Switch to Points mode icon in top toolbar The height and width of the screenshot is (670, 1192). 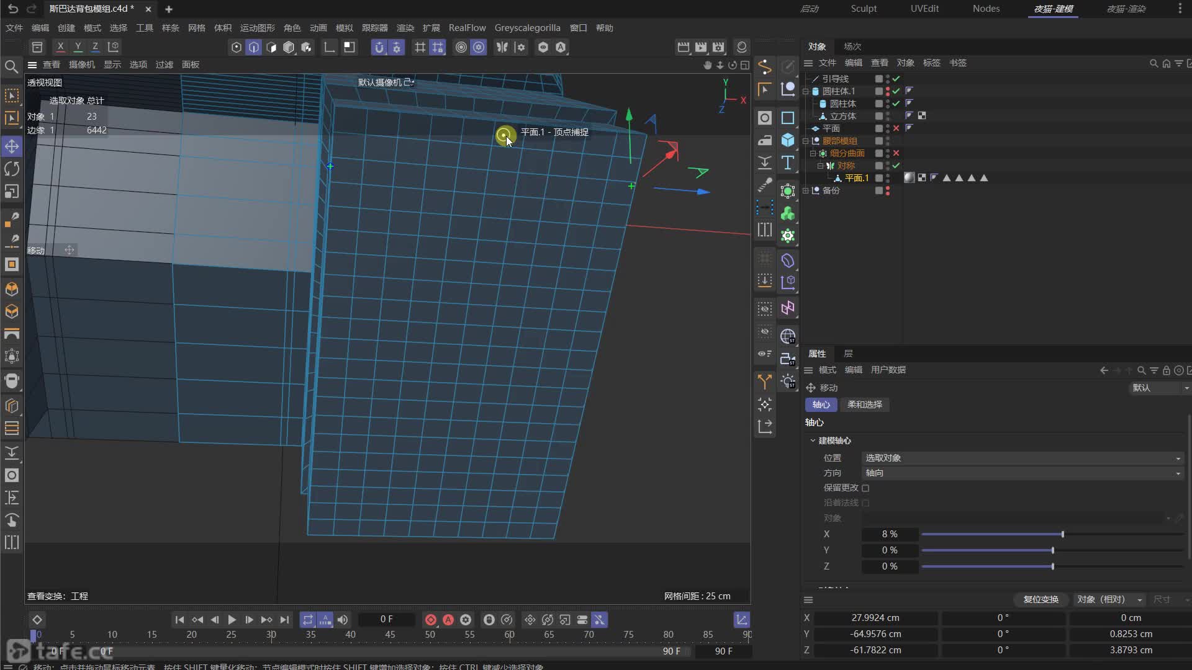237,47
